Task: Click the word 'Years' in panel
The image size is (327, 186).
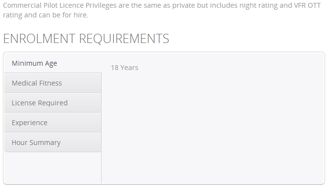Action: point(129,68)
